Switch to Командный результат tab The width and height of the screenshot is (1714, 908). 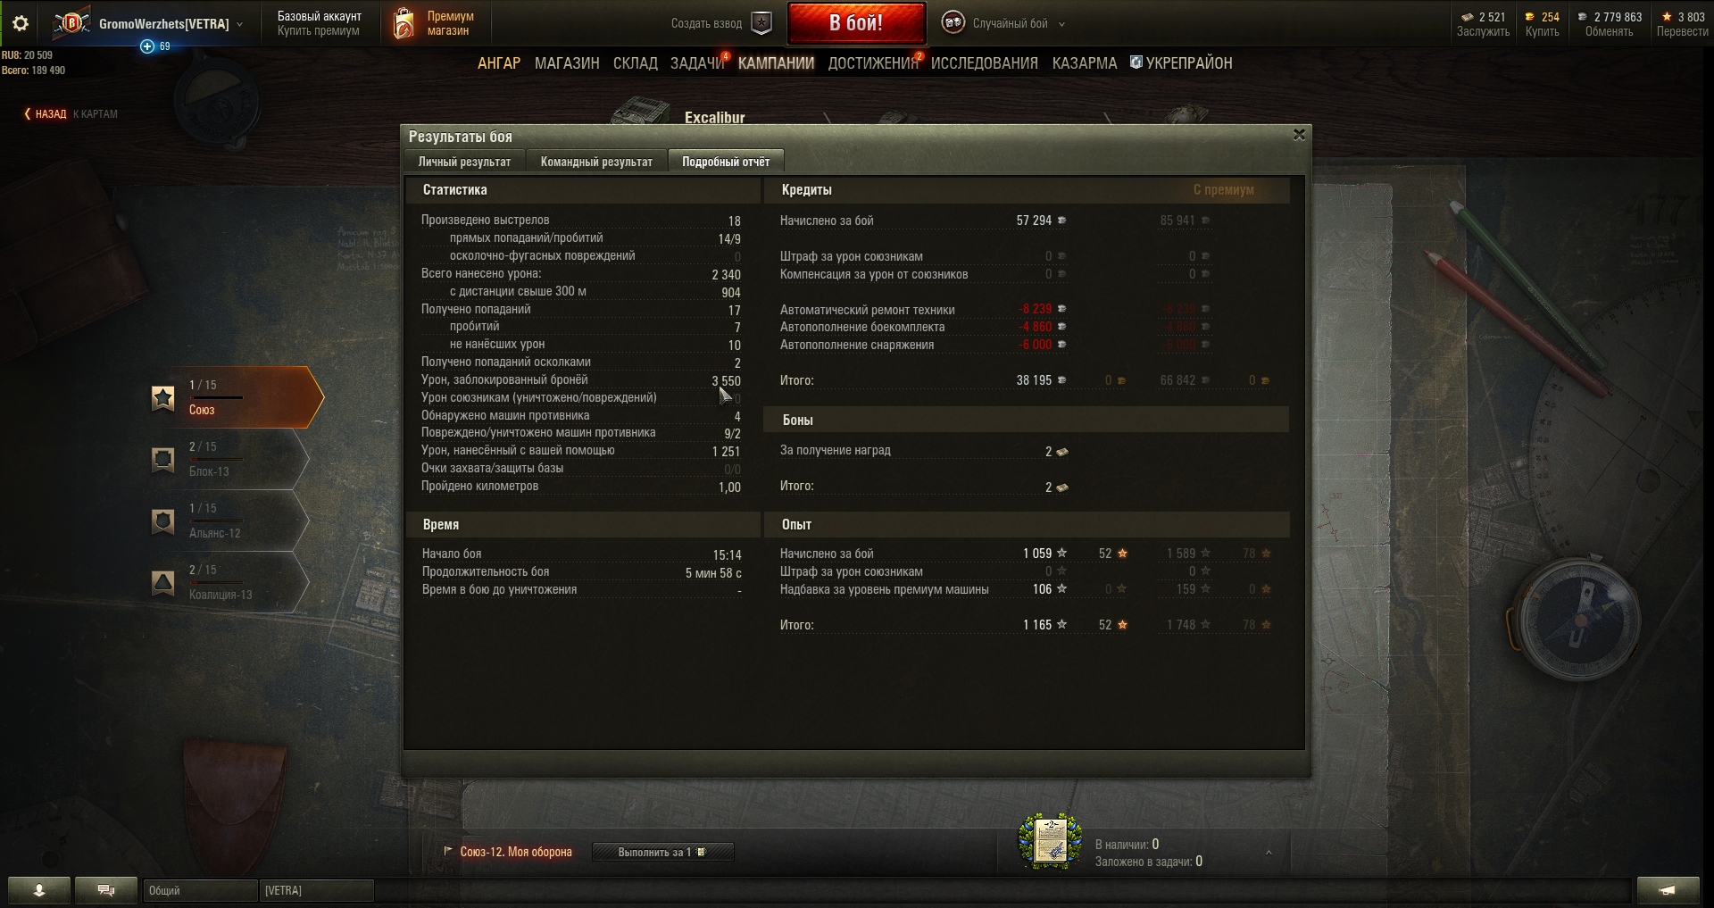[596, 162]
